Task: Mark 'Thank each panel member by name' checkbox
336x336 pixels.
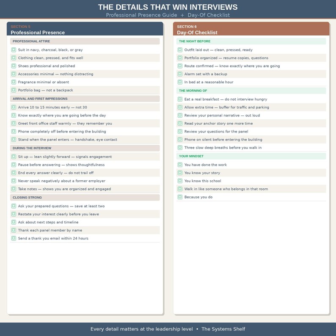Action: [x=14, y=230]
